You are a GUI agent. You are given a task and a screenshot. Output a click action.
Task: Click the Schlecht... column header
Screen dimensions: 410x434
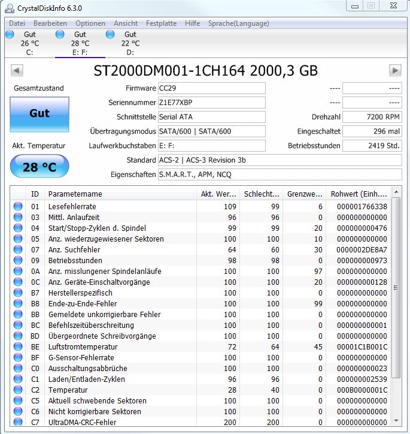pos(262,194)
